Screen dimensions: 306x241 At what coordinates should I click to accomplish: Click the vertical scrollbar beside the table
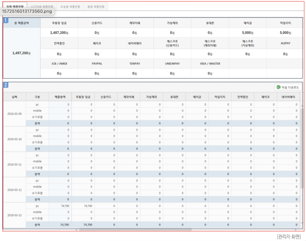pyautogui.click(x=302, y=144)
